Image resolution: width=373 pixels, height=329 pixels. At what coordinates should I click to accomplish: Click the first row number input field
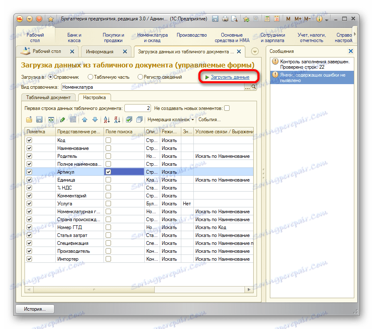138,108
